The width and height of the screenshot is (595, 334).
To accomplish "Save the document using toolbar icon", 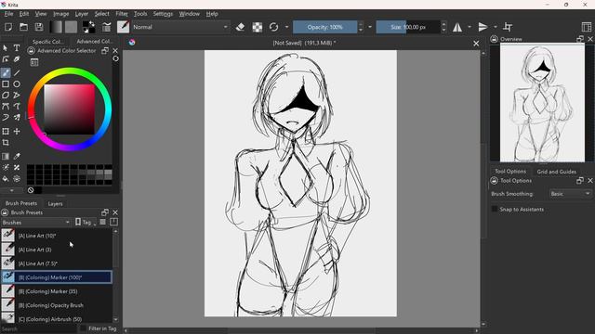I will pos(39,27).
